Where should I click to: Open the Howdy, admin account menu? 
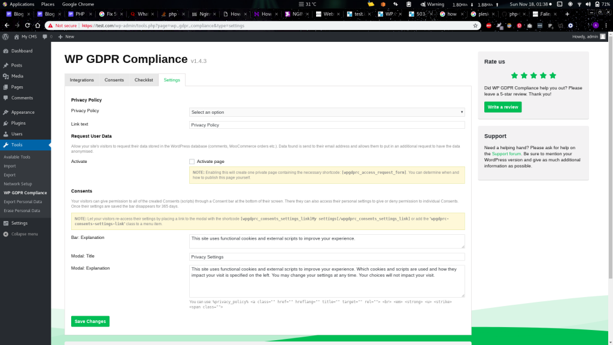click(x=589, y=37)
